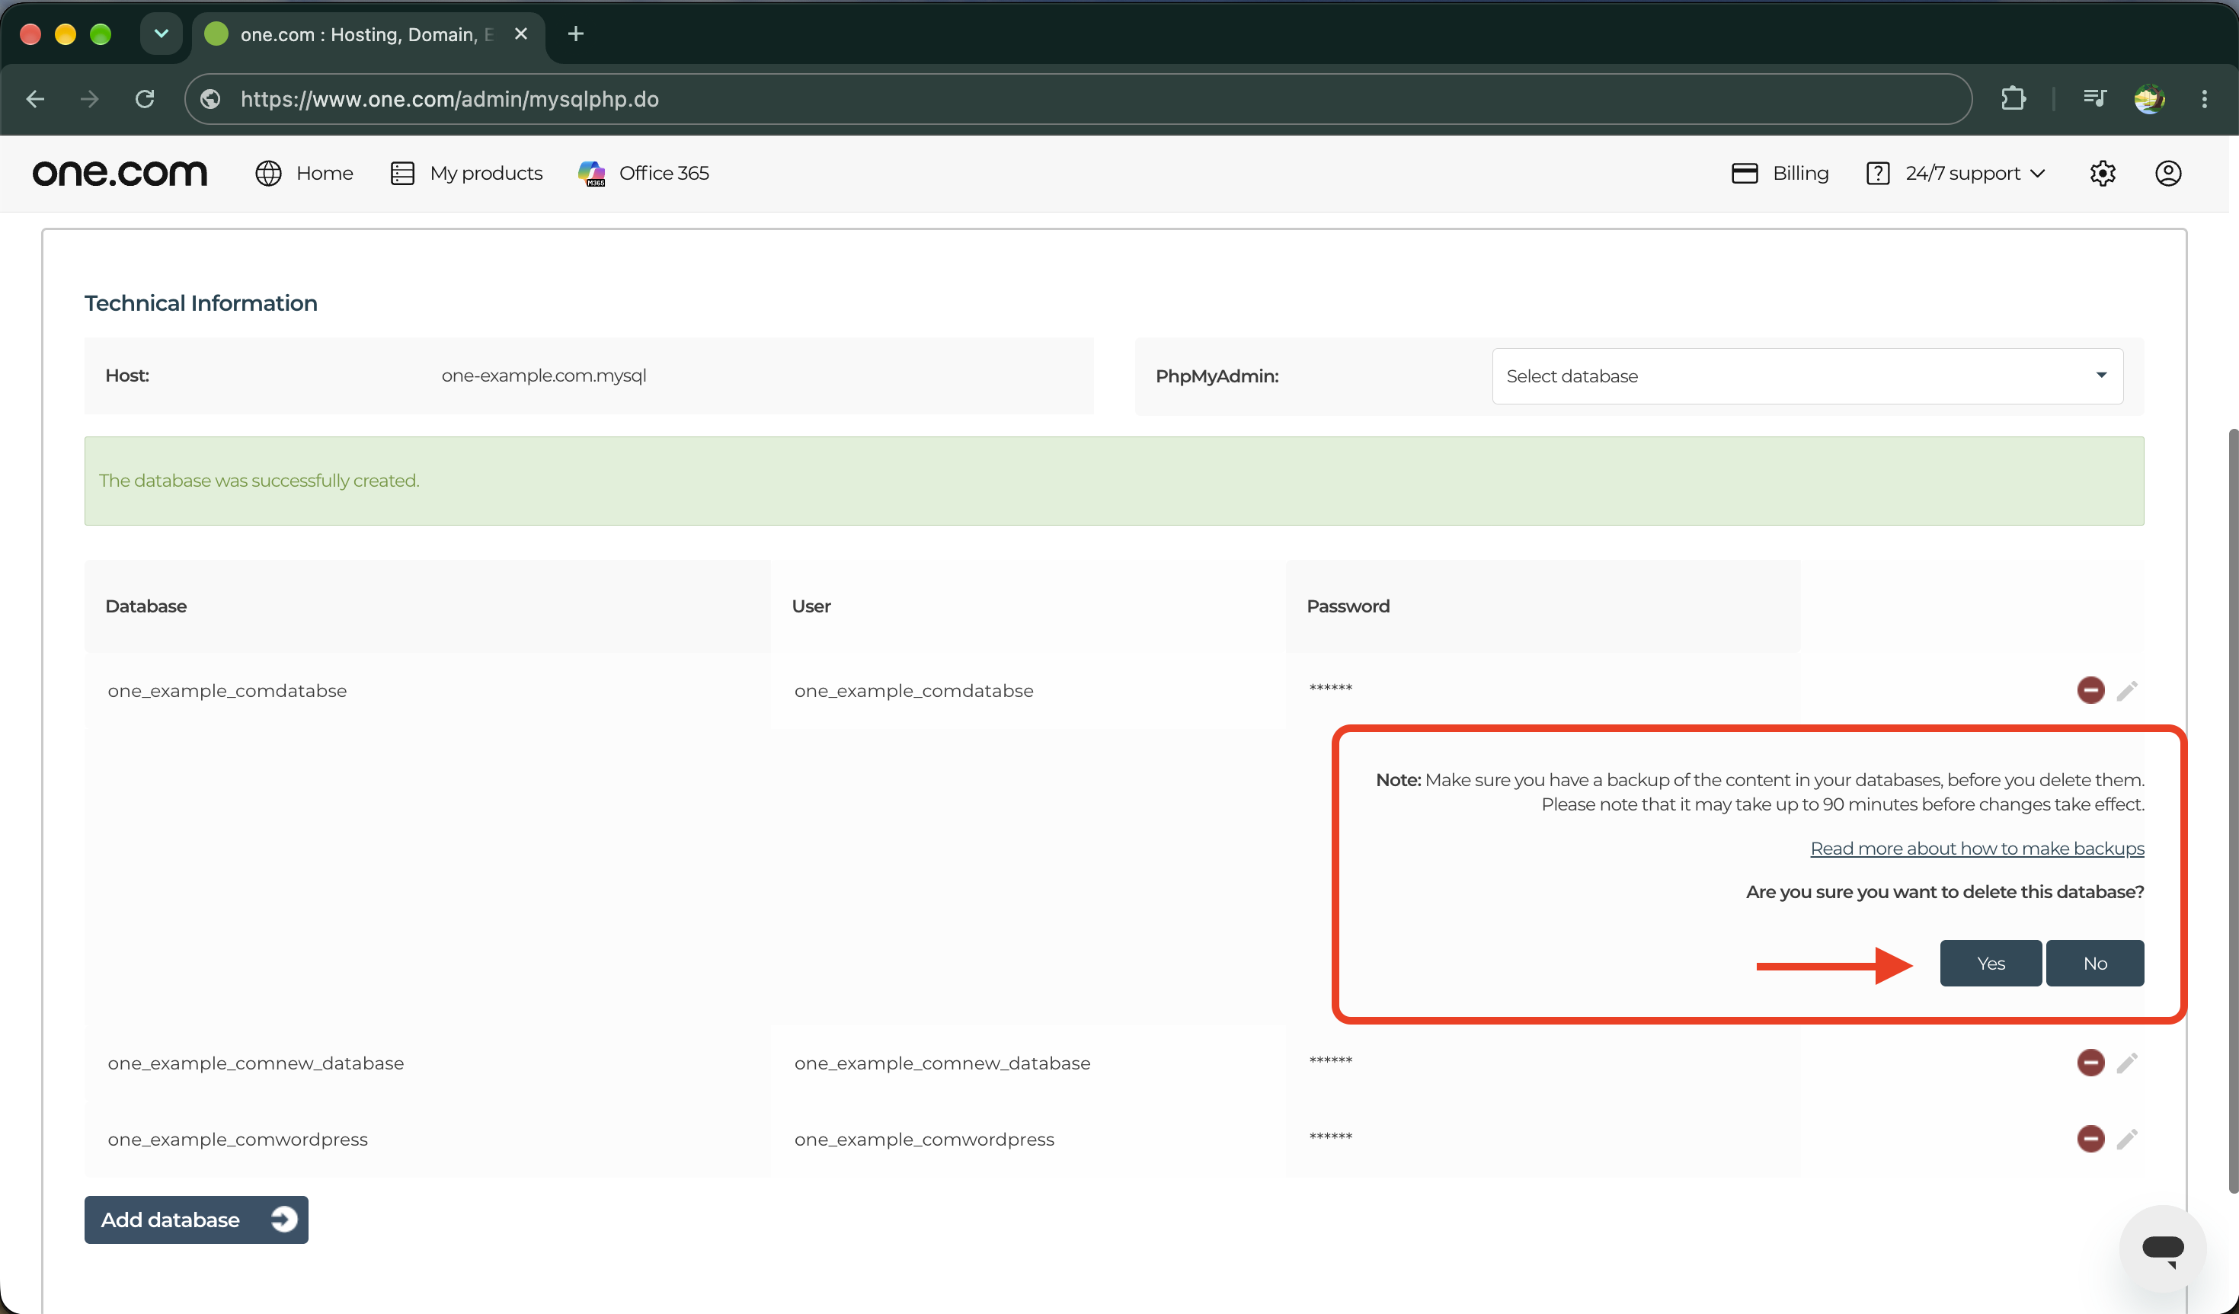This screenshot has width=2239, height=1314.
Task: Go back in browser history
Action: coord(36,98)
